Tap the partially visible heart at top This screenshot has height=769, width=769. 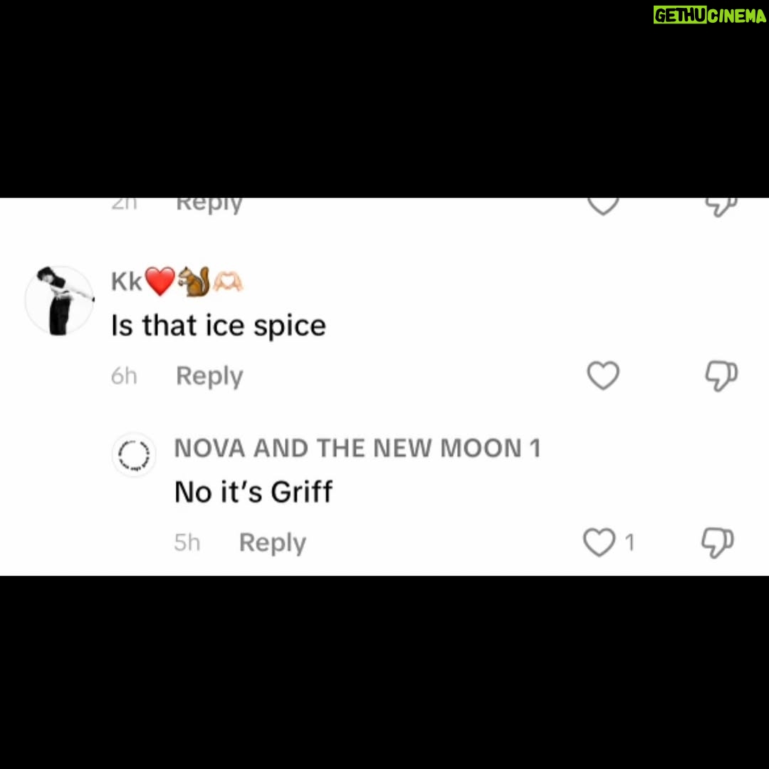tap(603, 206)
